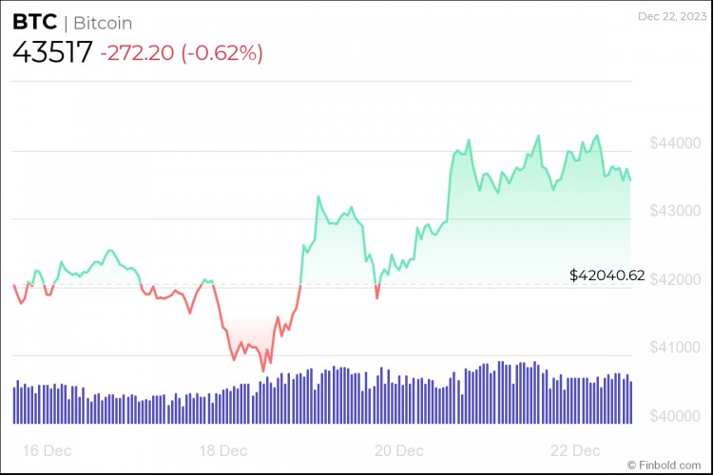Screen dimensions: 713x475
Task: Click the current price 43517
Action: click(52, 53)
